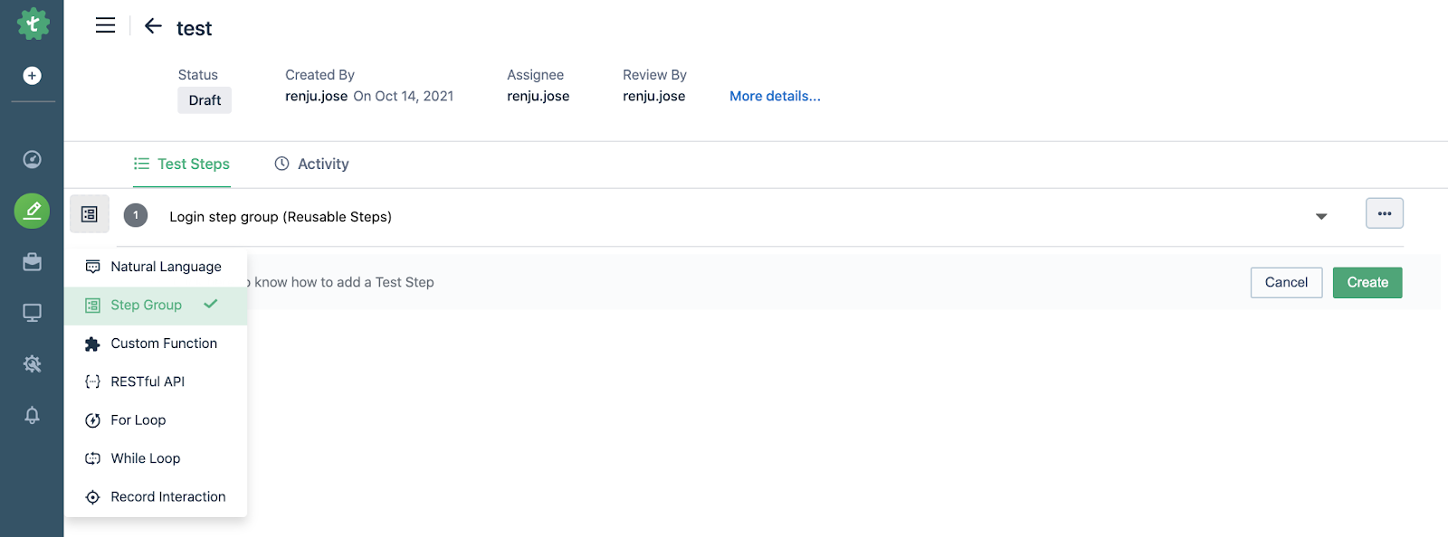The height and width of the screenshot is (537, 1448).
Task: Switch to the Test Steps tab
Action: (182, 164)
